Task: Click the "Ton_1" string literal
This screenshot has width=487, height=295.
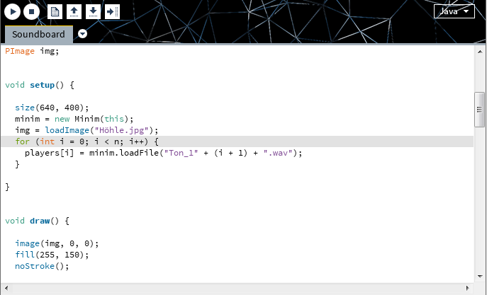Action: 181,153
